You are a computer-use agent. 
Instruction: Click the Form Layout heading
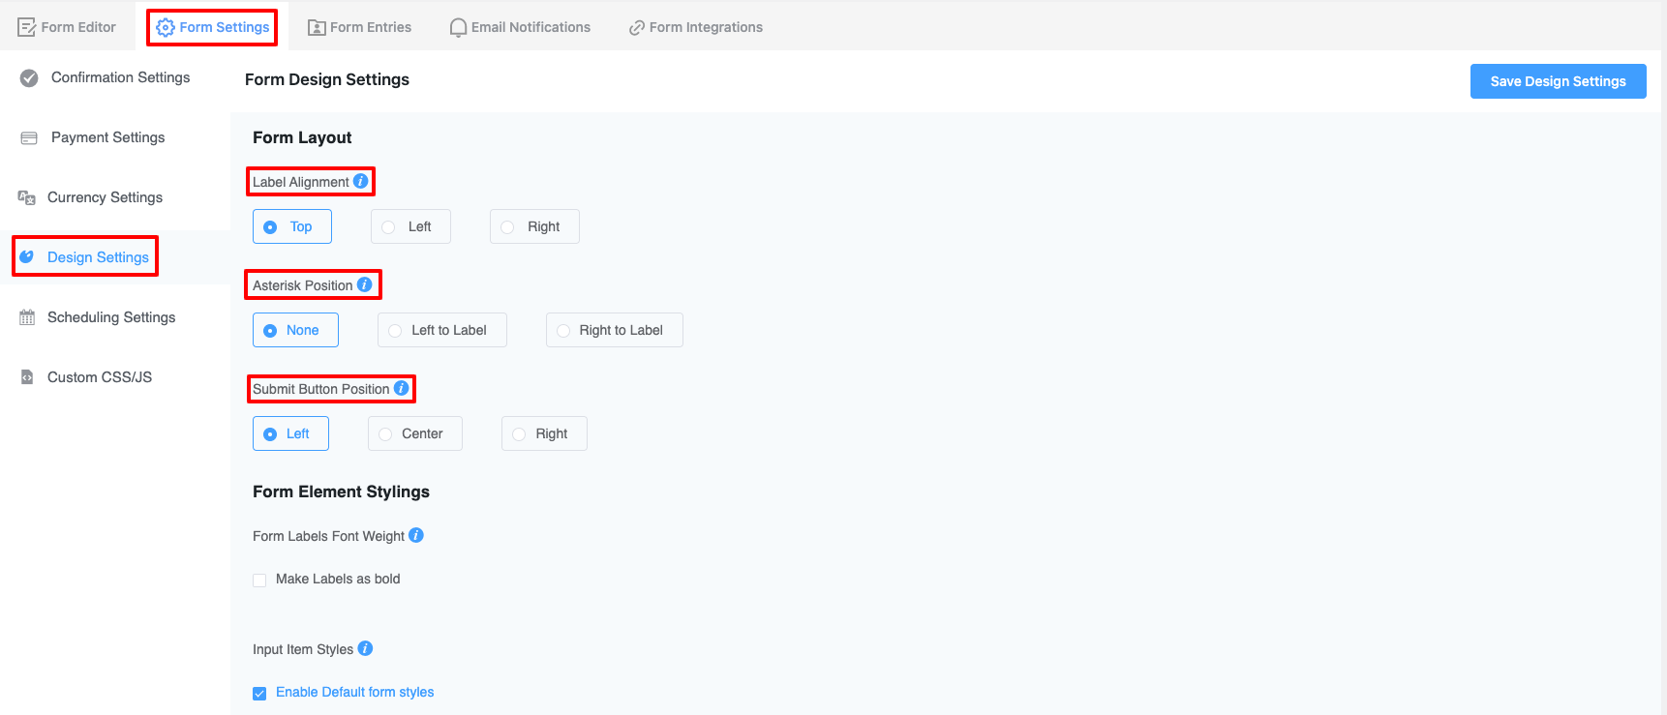302,137
